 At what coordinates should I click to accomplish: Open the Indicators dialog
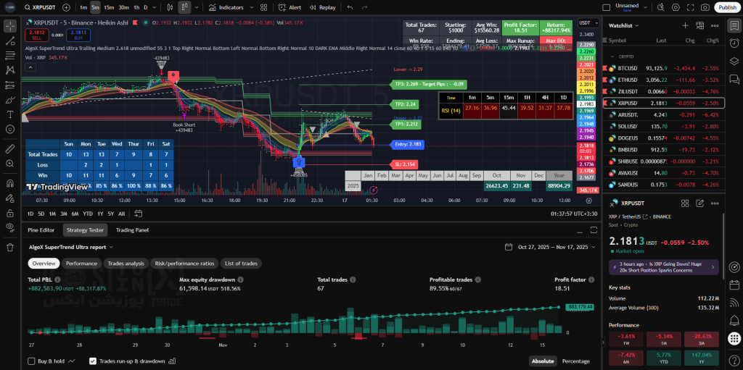pyautogui.click(x=226, y=7)
